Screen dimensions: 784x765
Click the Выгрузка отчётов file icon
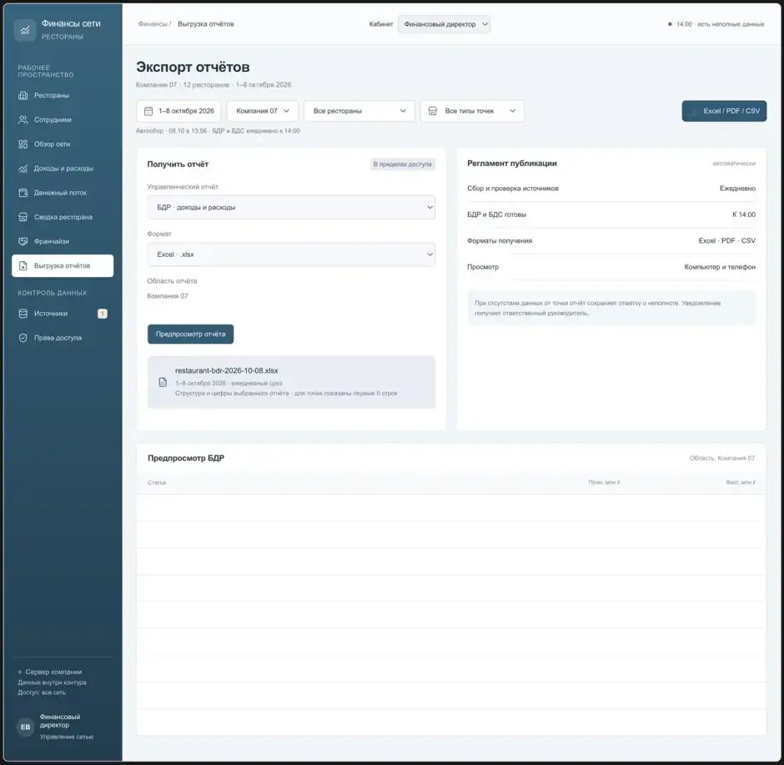[x=23, y=266]
